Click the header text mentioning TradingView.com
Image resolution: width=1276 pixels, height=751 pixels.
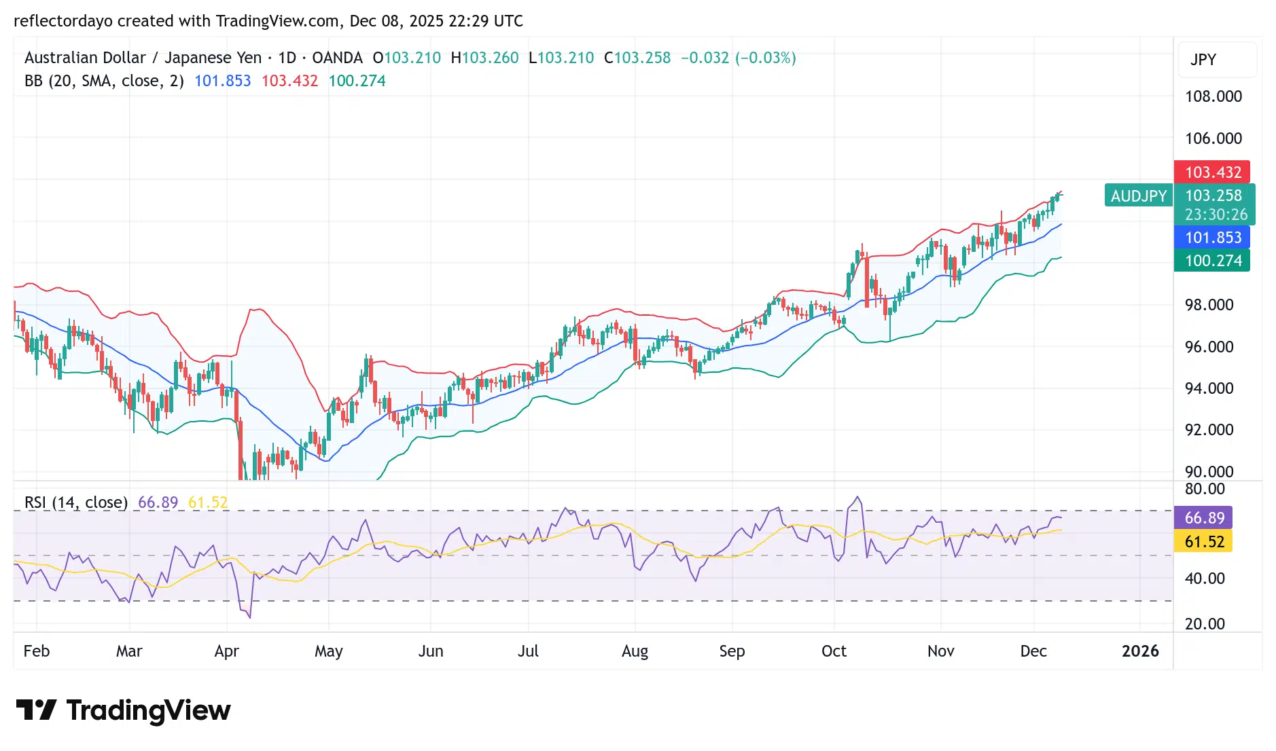click(x=268, y=21)
